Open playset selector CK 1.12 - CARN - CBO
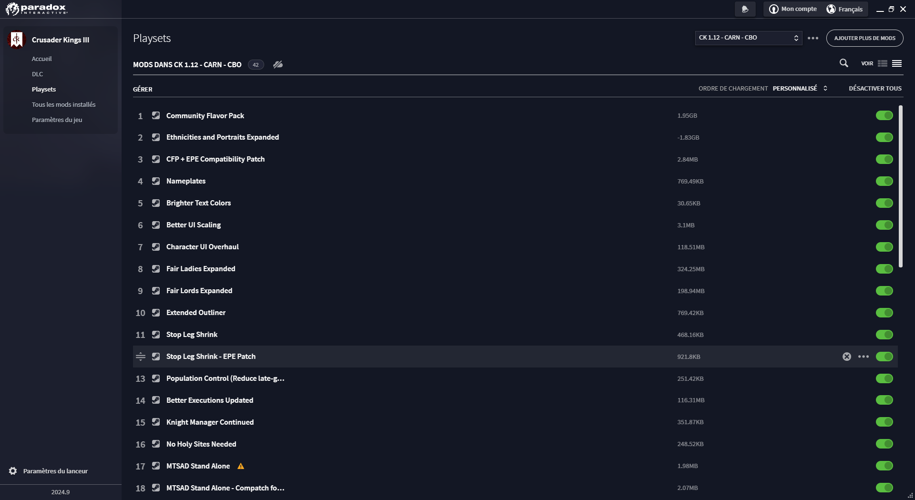The height and width of the screenshot is (500, 915). [749, 38]
